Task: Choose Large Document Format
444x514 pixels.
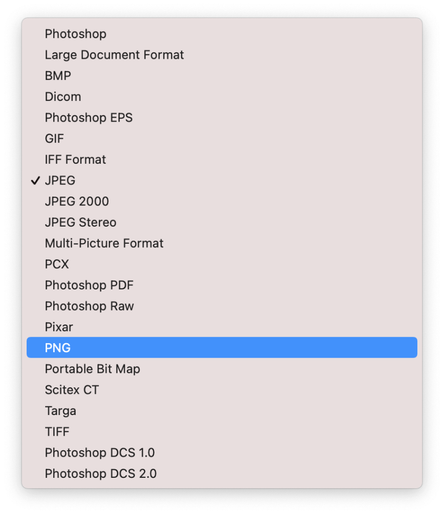Action: tap(222, 55)
